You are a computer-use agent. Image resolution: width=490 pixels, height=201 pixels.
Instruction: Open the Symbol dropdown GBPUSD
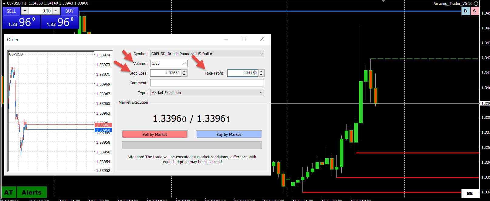point(207,54)
